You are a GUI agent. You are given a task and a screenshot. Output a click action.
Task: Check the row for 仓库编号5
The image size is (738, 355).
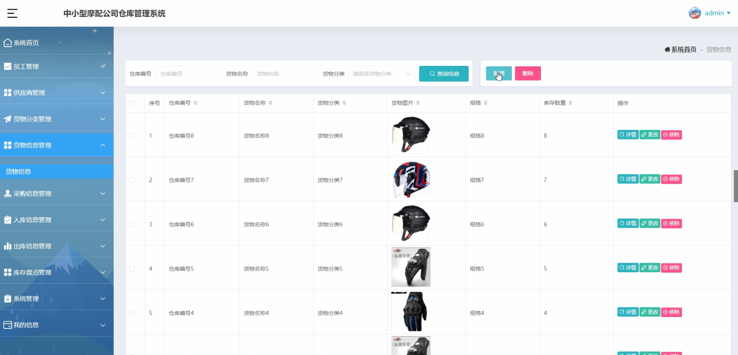point(132,269)
